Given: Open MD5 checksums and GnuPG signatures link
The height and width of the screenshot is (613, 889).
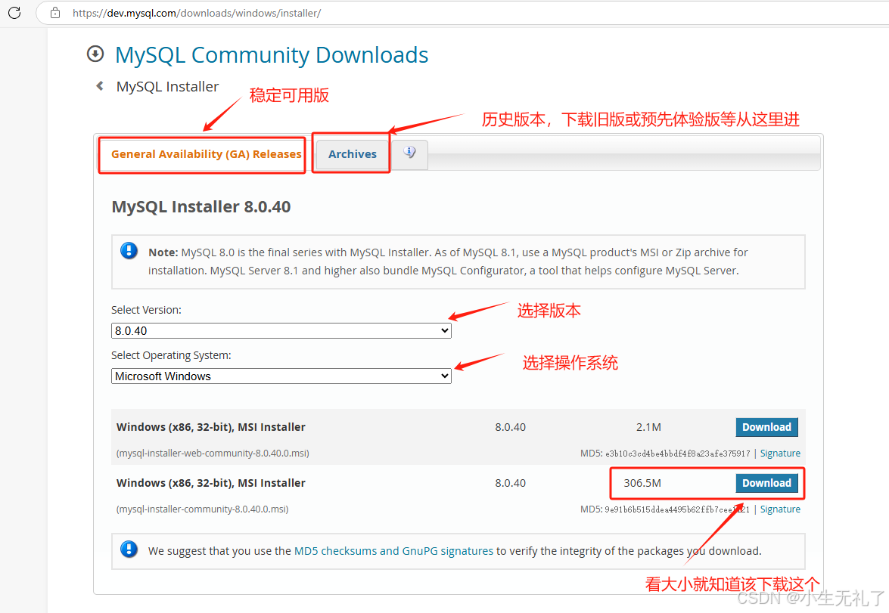Looking at the screenshot, I should pos(393,551).
